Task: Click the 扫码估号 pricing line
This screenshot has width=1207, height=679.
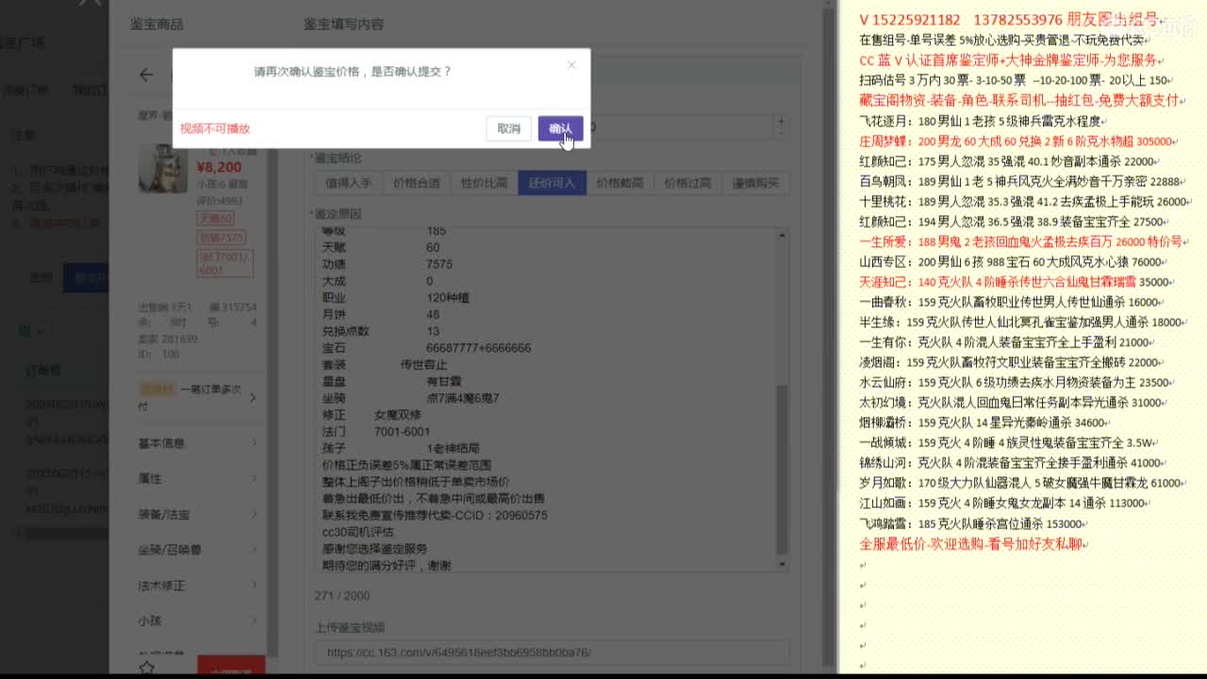Action: [1015, 81]
